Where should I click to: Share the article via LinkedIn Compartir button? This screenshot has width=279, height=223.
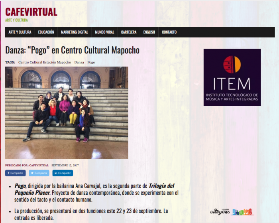pos(63,173)
